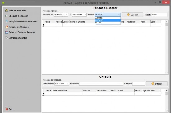This screenshot has height=113, width=171.
Task: Click the Emissão column header
Action: coord(89,91)
